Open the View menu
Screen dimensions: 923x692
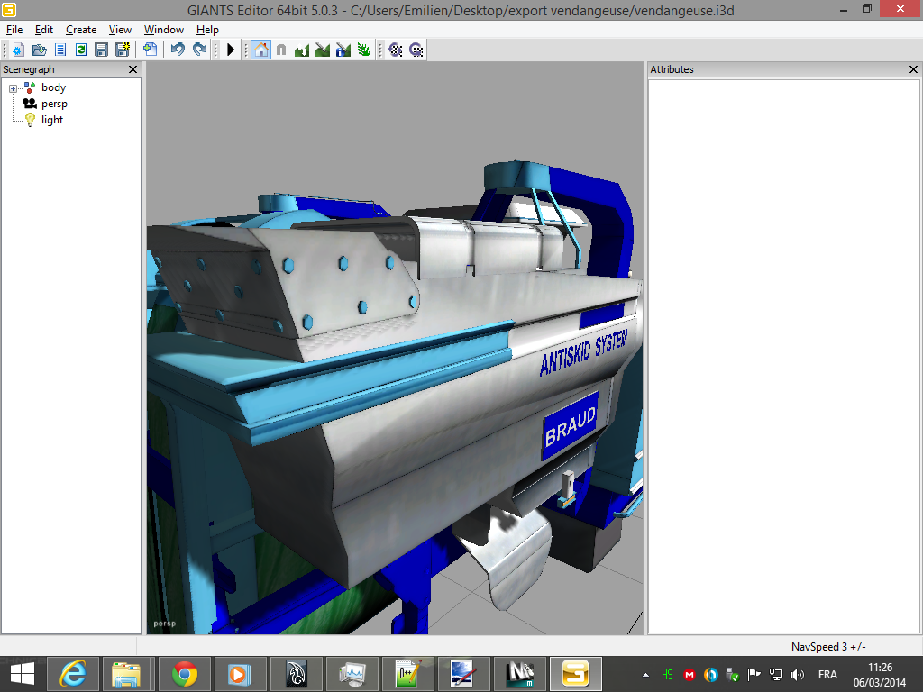click(120, 30)
